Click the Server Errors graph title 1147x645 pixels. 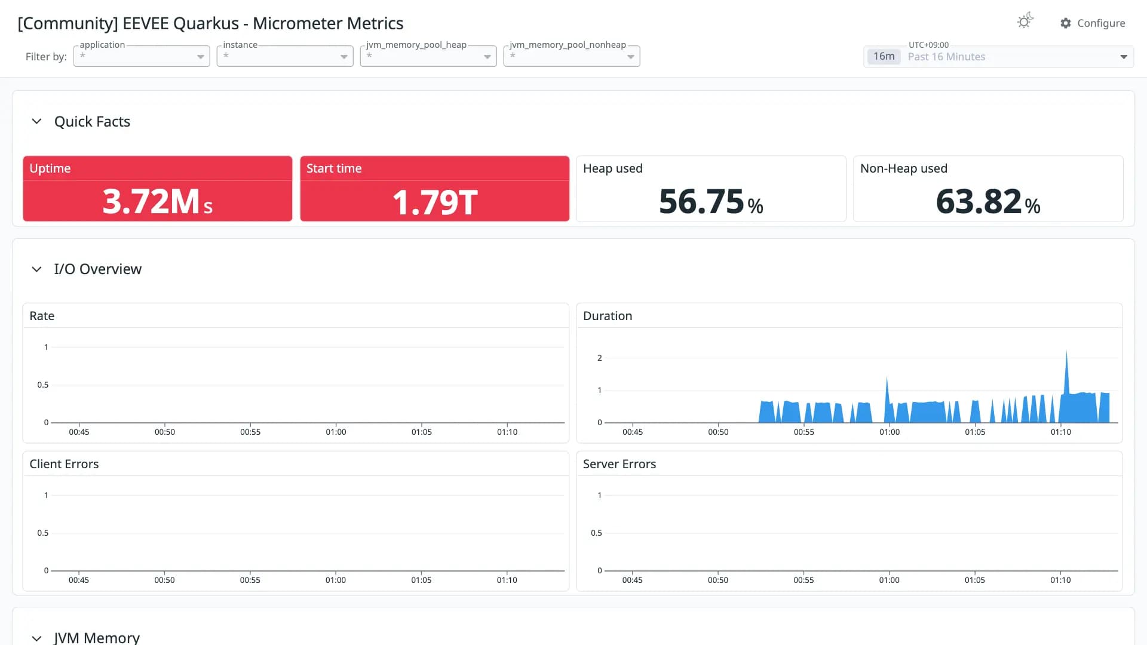pyautogui.click(x=619, y=464)
